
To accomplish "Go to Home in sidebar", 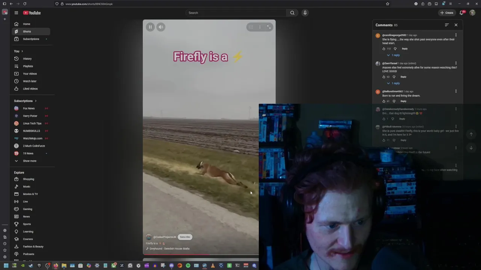I will 30,24.
